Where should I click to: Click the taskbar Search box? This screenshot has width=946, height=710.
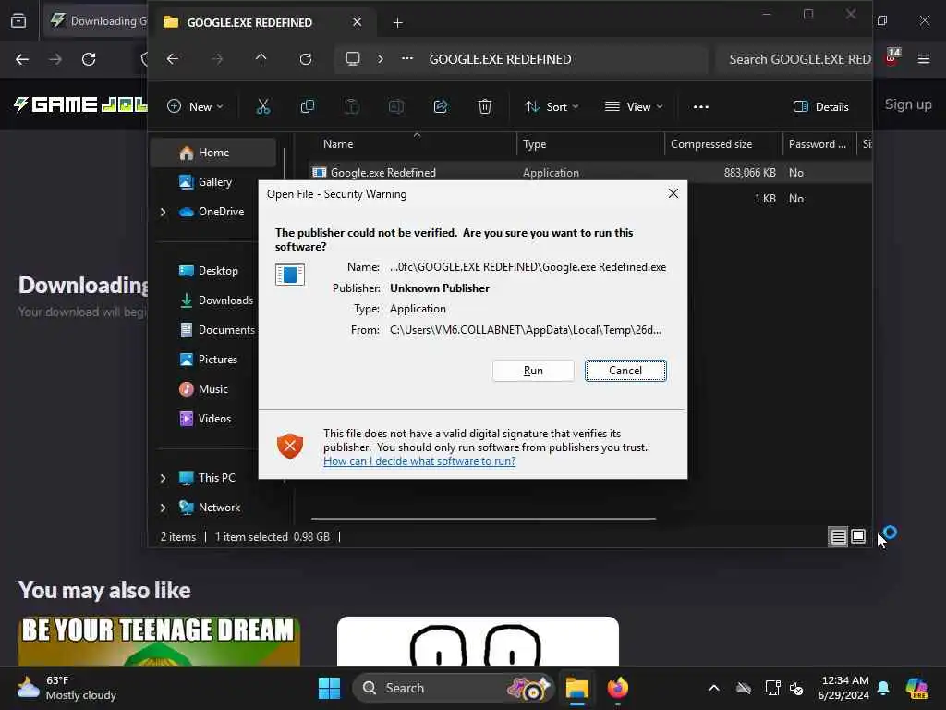pyautogui.click(x=453, y=688)
